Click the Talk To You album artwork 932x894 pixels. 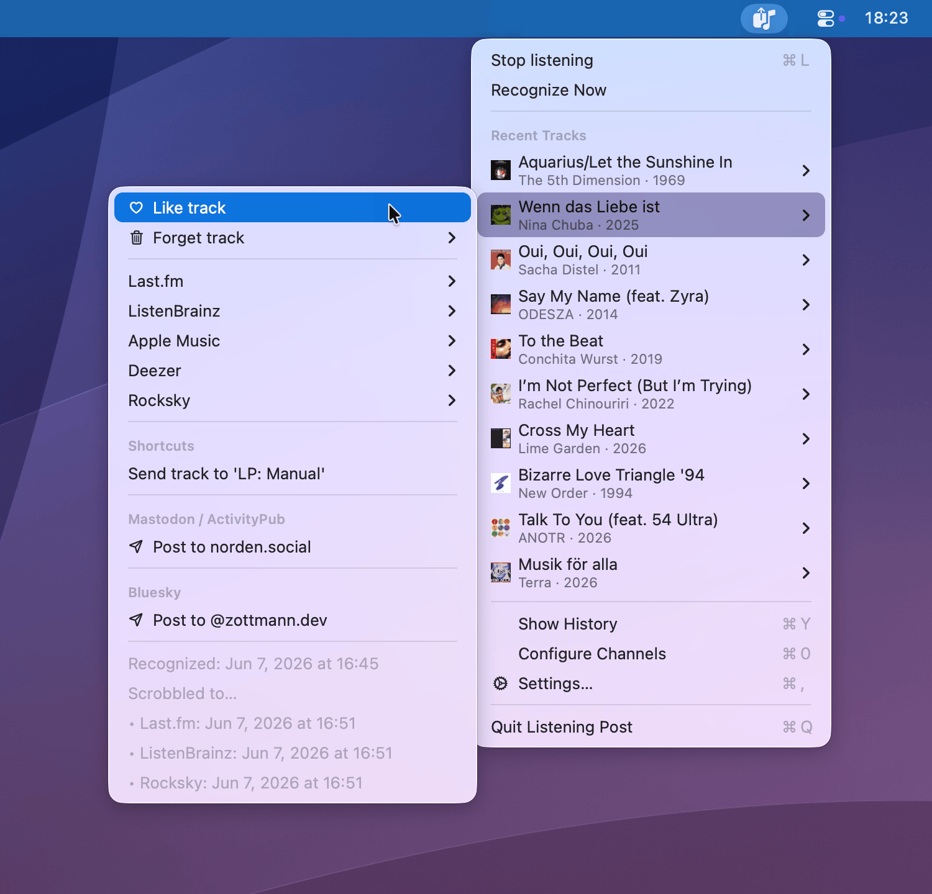pyautogui.click(x=501, y=528)
